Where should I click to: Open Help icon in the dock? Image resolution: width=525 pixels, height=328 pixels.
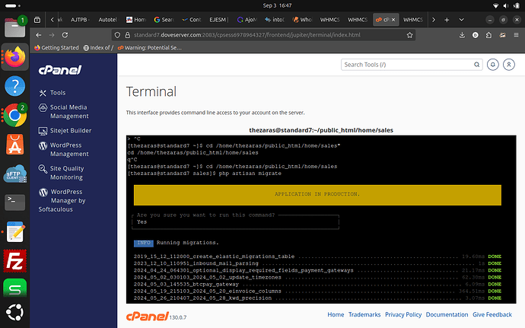pyautogui.click(x=14, y=86)
